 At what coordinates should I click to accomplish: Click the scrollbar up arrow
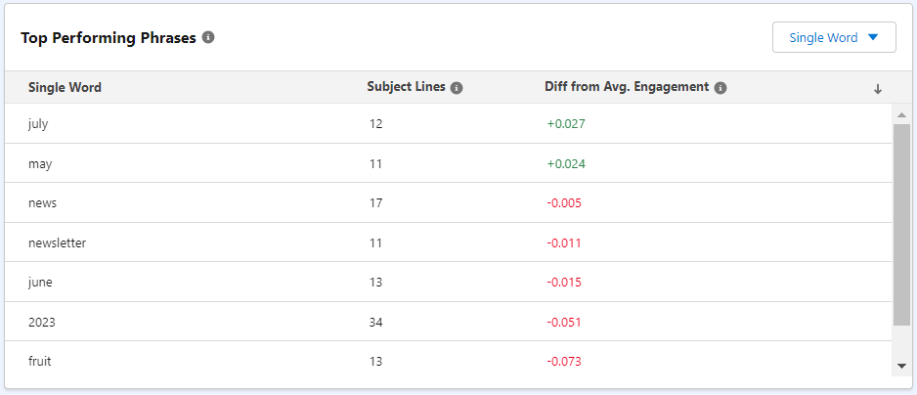click(901, 114)
